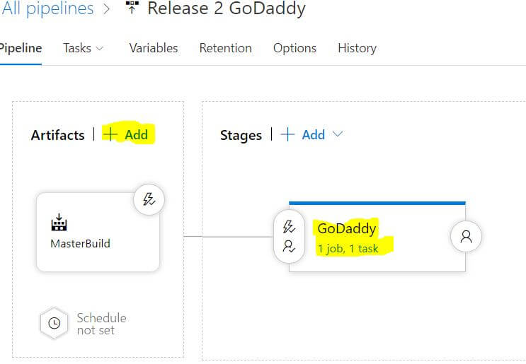Open the Retention tab
Viewport: 526px width, 364px height.
pyautogui.click(x=225, y=48)
